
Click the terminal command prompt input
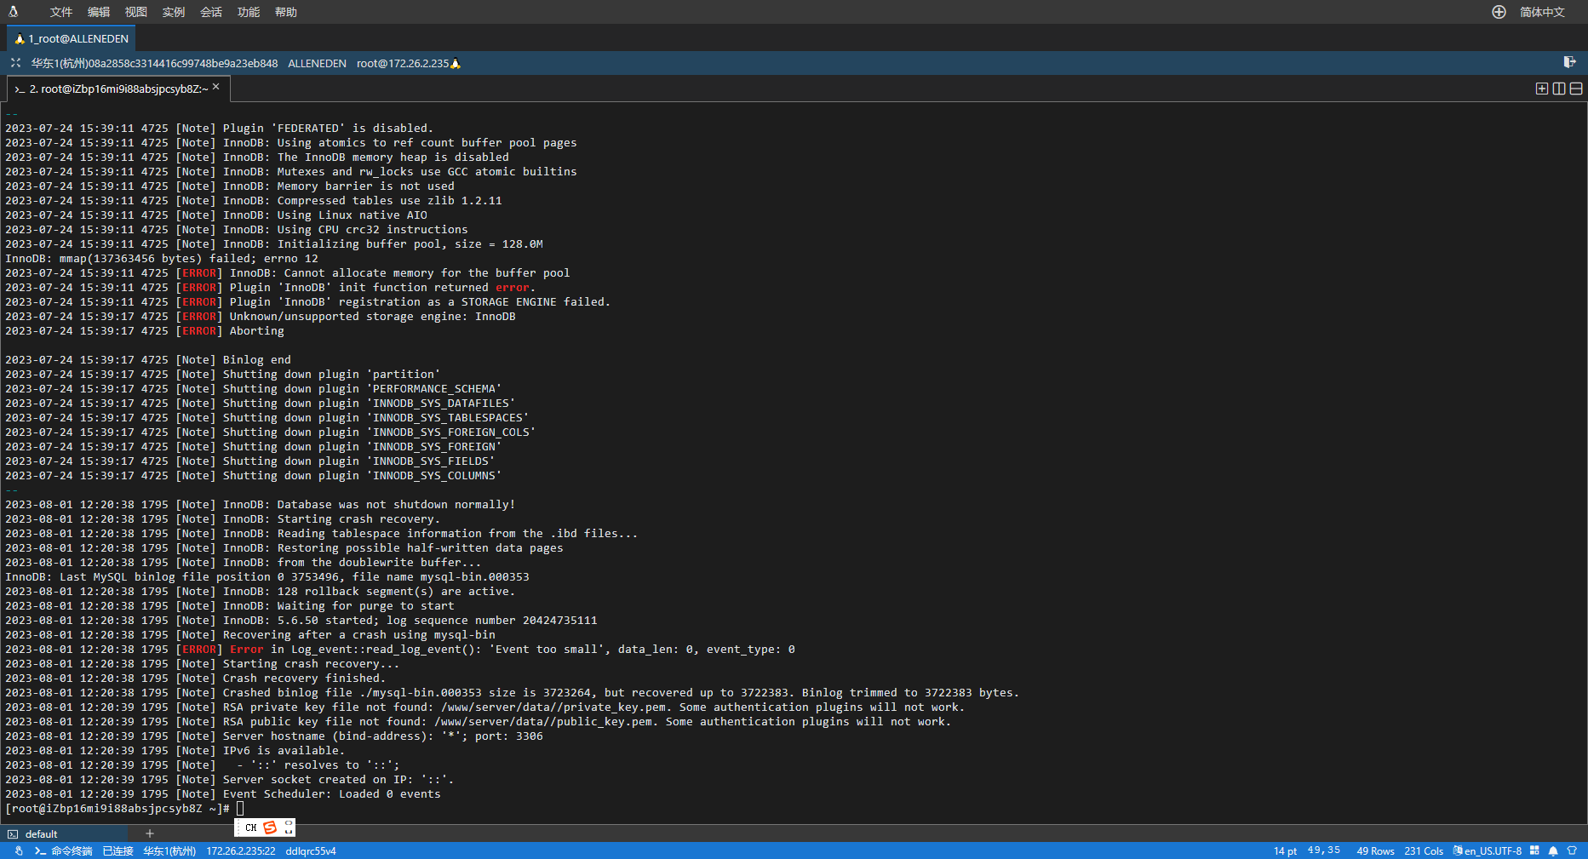click(x=240, y=809)
